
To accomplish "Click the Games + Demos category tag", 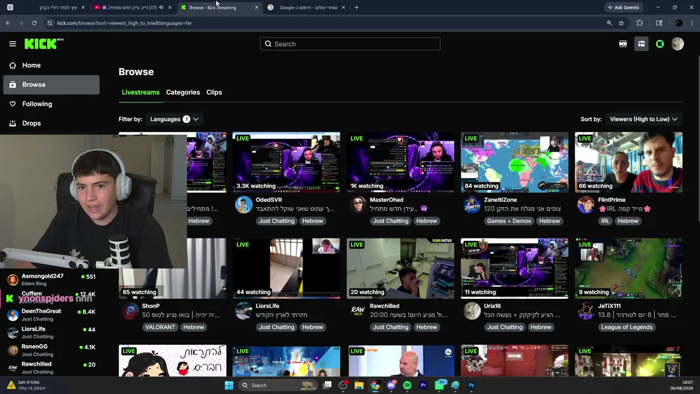I will click(509, 221).
